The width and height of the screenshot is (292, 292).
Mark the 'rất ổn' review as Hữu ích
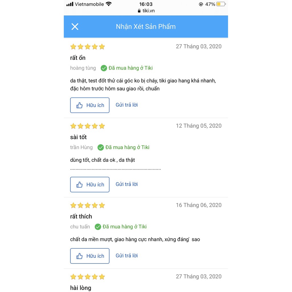tap(90, 105)
